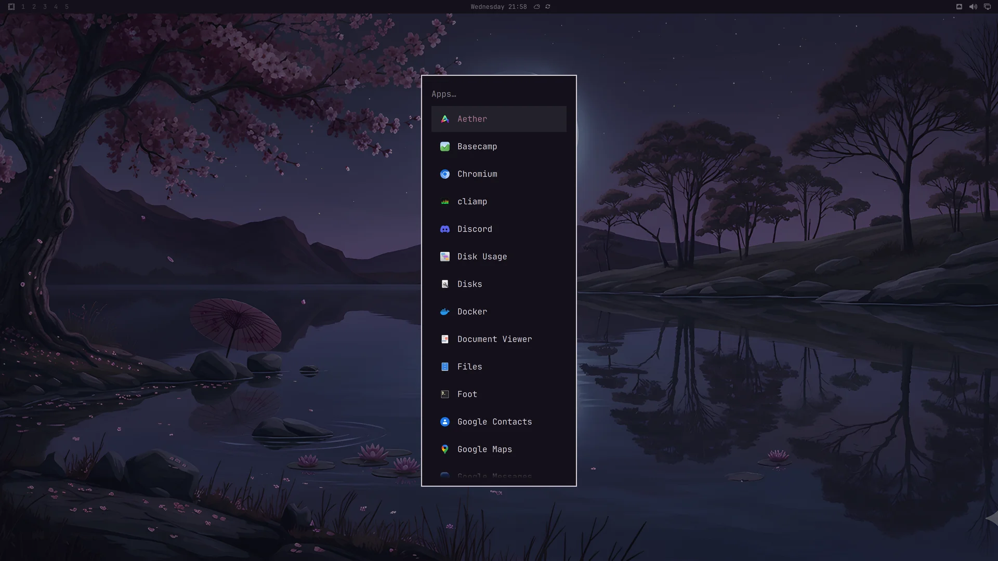Select Disk Usage from the list
Viewport: 998px width, 561px height.
(x=499, y=257)
